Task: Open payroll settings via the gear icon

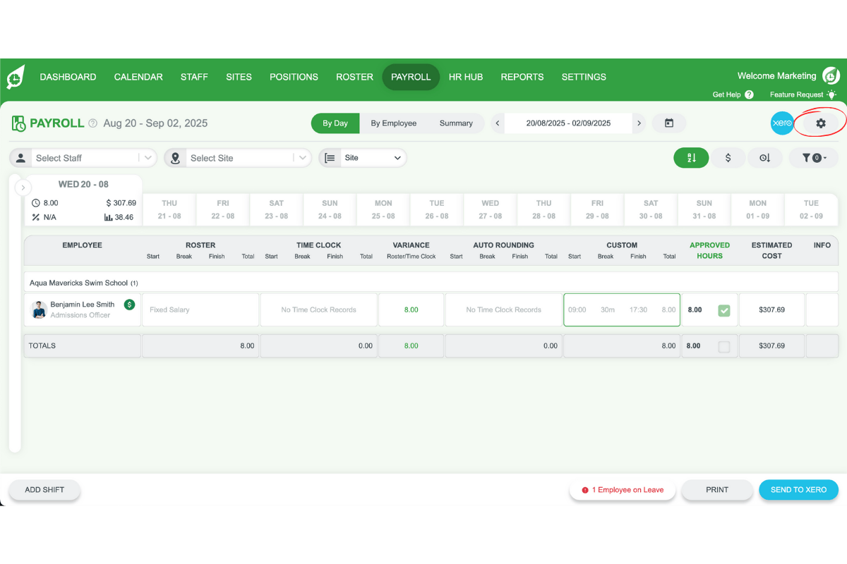Action: click(820, 123)
